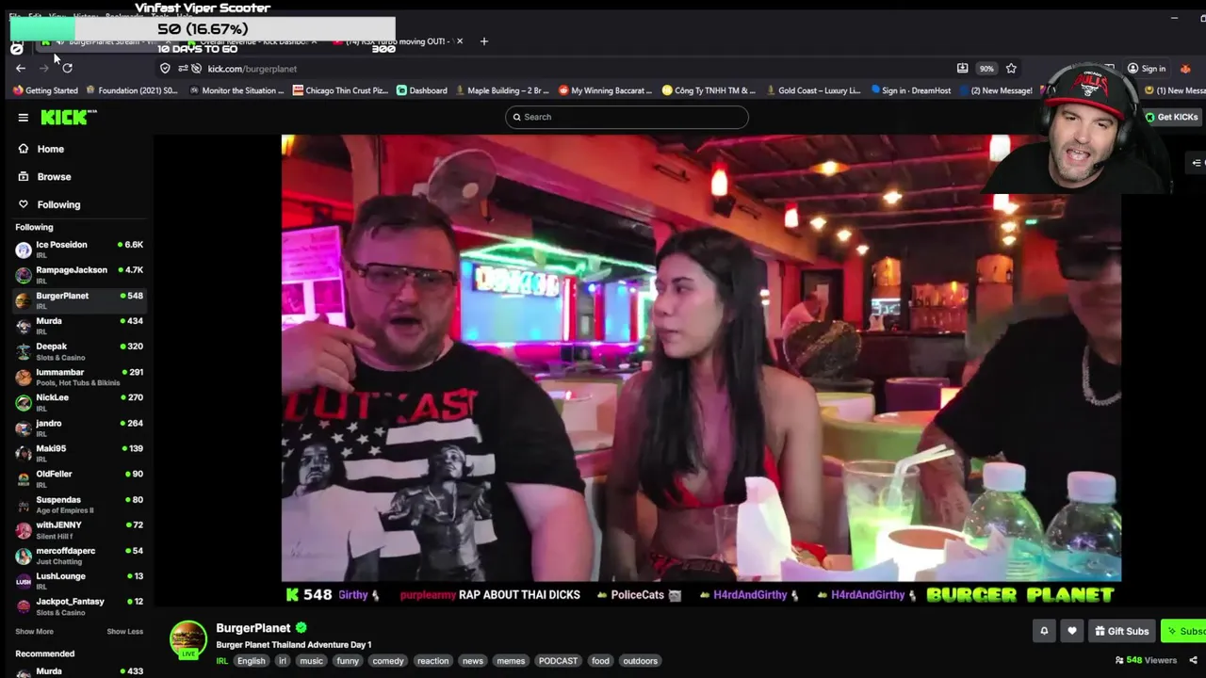This screenshot has width=1206, height=678.
Task: Open LushLounge channel in sidebar
Action: point(79,580)
